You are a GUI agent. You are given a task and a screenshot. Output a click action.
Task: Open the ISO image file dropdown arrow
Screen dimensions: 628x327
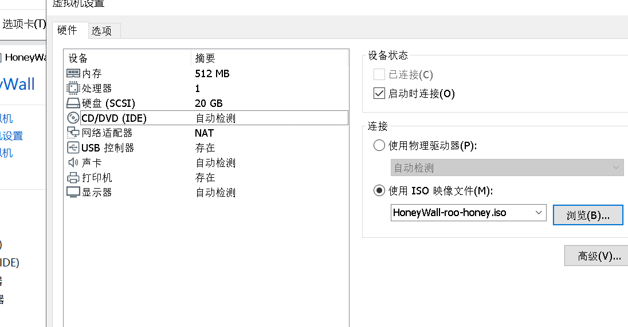(539, 213)
